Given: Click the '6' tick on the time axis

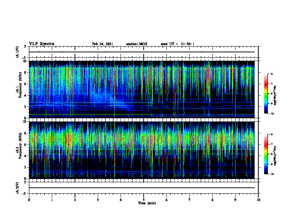Looking at the screenshot, I should tap(167, 200).
